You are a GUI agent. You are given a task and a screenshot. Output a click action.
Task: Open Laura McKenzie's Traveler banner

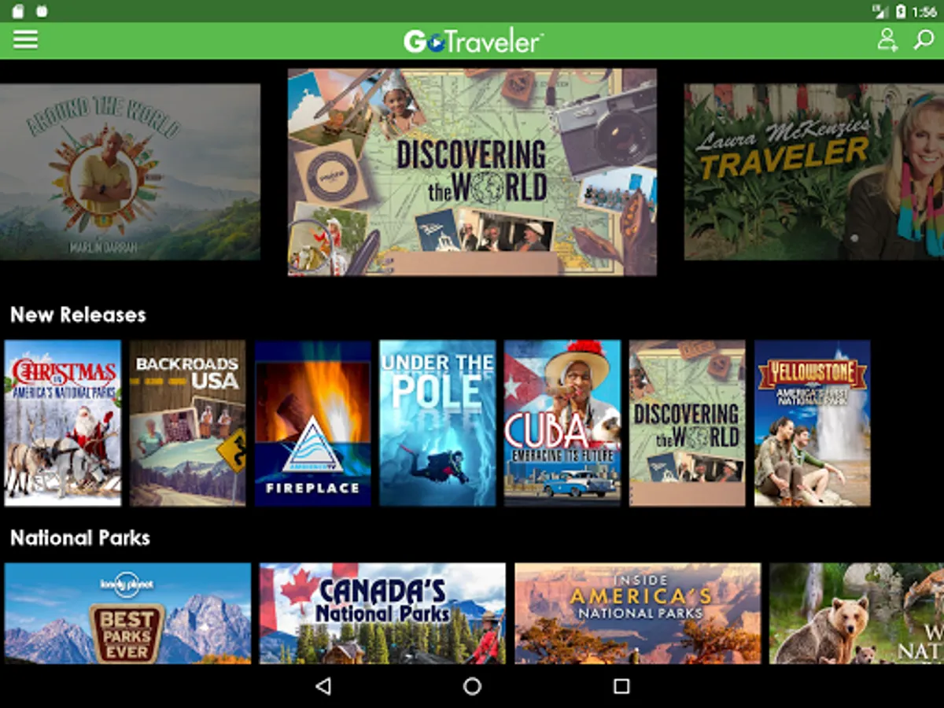[x=814, y=171]
